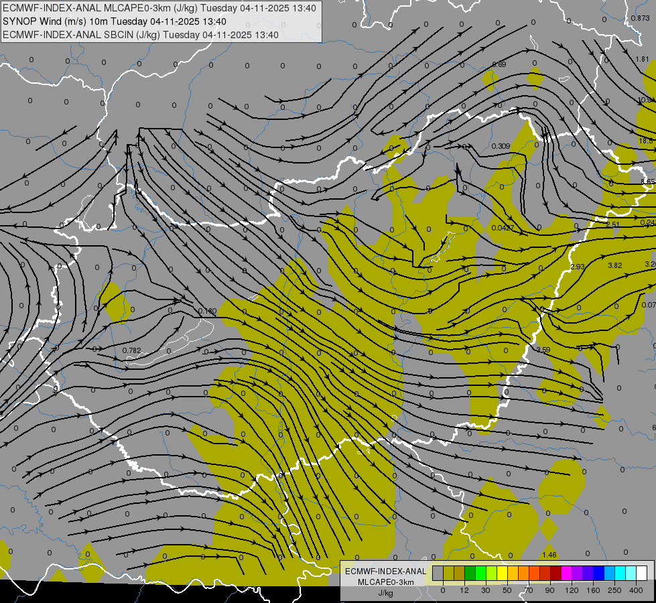Click the map value 2.93
The image size is (656, 603).
pyautogui.click(x=578, y=267)
